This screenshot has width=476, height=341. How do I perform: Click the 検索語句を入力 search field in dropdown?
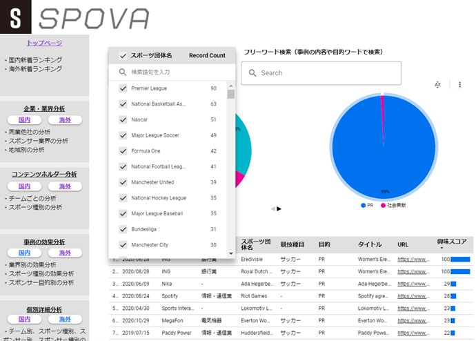click(172, 72)
